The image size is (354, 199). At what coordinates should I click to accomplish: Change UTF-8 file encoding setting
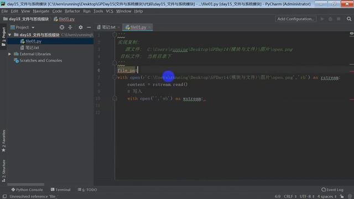pos(307,197)
